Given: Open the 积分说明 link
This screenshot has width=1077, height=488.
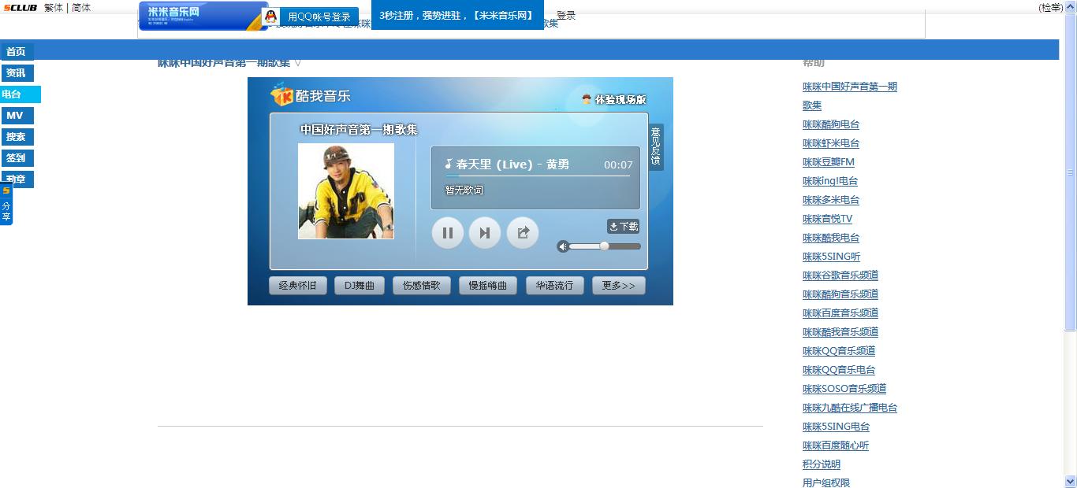Looking at the screenshot, I should click(x=822, y=464).
